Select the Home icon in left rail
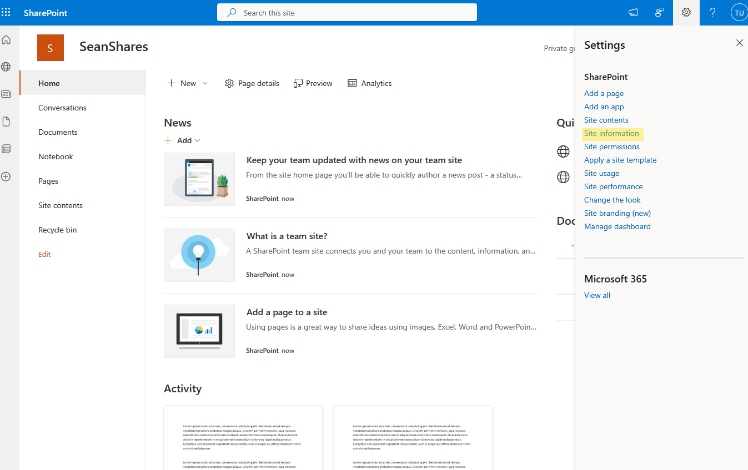 tap(6, 39)
